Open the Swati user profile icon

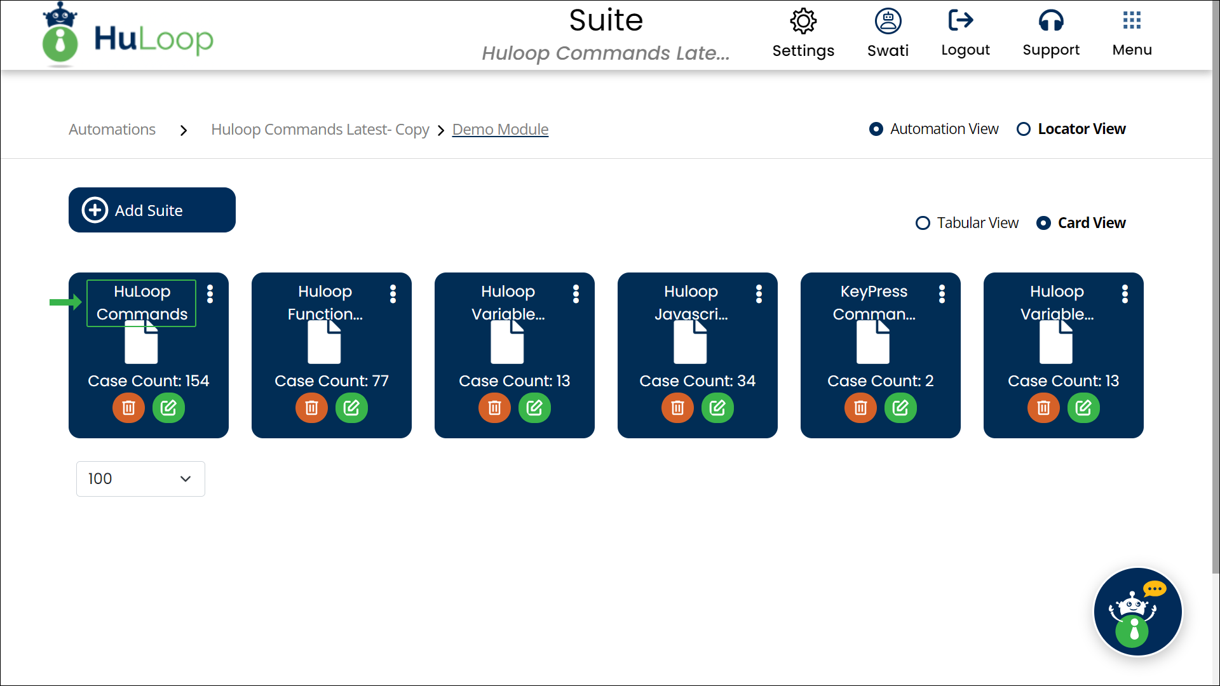(888, 21)
